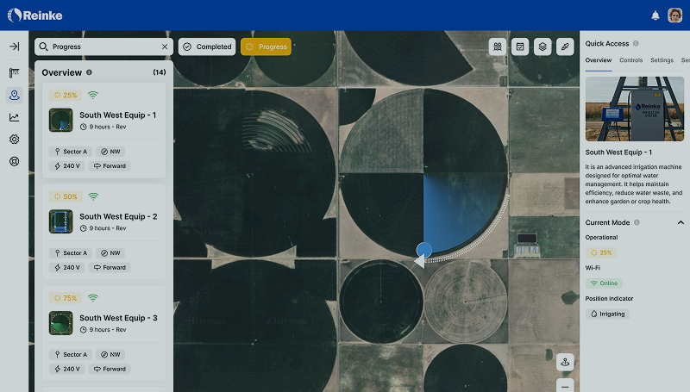
Task: Click the 25% progress badge in list
Action: click(66, 95)
